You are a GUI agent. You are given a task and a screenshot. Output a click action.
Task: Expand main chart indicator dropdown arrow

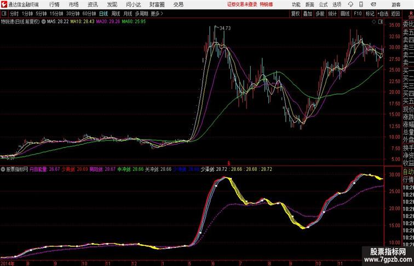(x=44, y=22)
